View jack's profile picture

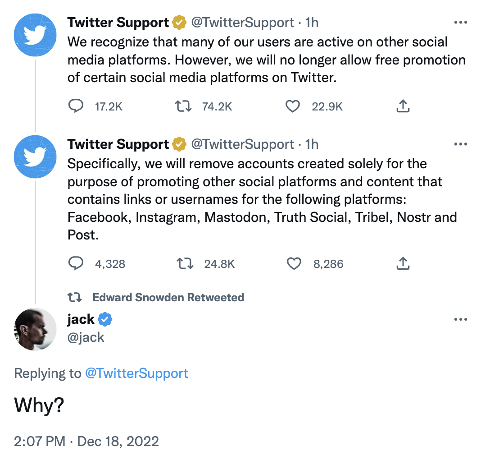pyautogui.click(x=35, y=329)
